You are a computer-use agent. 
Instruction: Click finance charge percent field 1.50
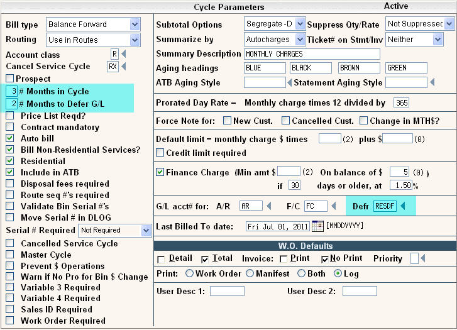[401, 185]
